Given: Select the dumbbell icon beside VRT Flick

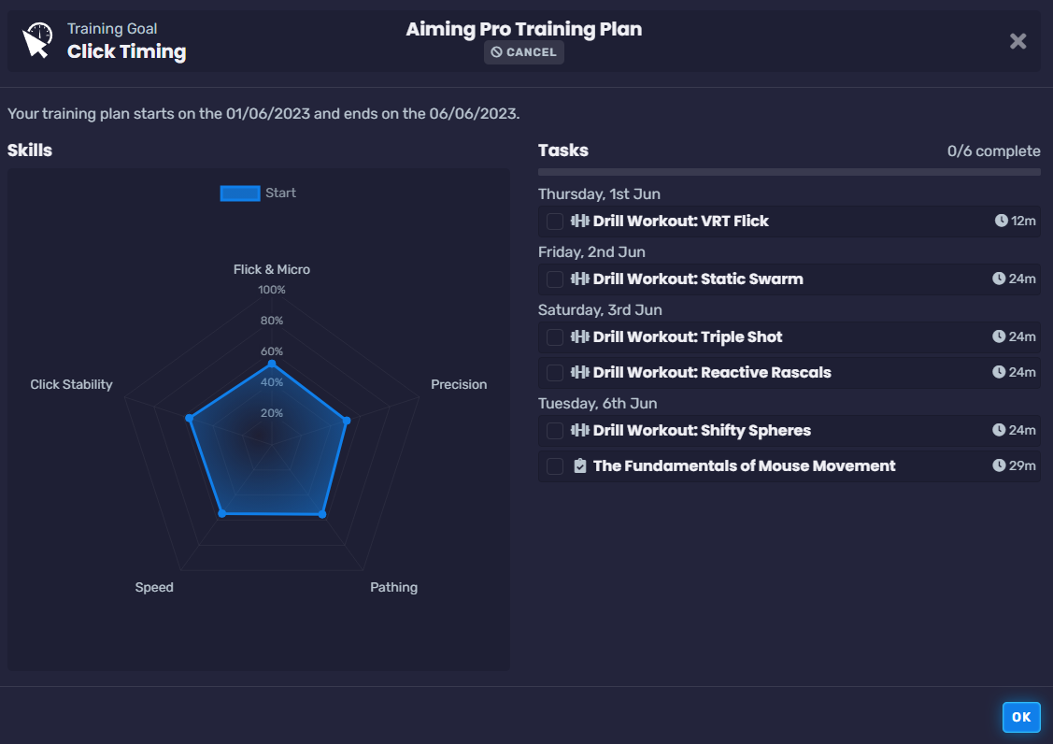Looking at the screenshot, I should (x=582, y=221).
